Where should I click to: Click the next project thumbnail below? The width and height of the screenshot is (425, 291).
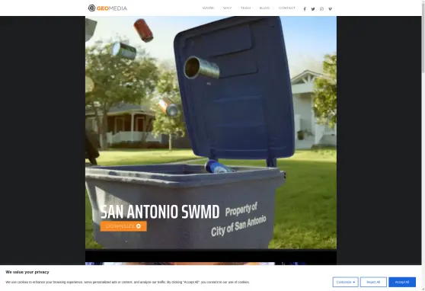pos(211,264)
